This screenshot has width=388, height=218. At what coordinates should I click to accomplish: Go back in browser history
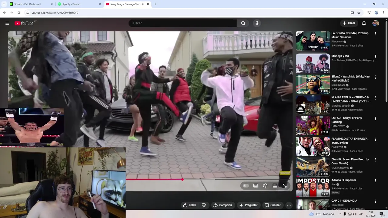4,13
